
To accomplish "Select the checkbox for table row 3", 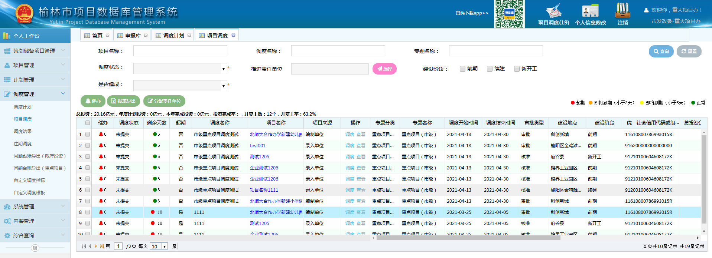I will click(x=88, y=157).
